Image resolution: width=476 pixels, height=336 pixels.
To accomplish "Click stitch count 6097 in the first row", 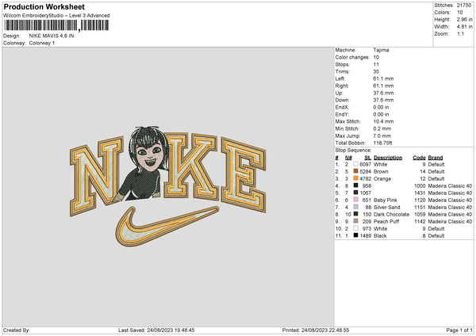I will pos(366,164).
